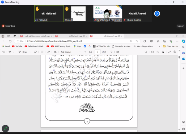Close the ‘الأربعون الصيامية.pdf’ tab
This screenshot has height=134, width=186.
(86, 36)
